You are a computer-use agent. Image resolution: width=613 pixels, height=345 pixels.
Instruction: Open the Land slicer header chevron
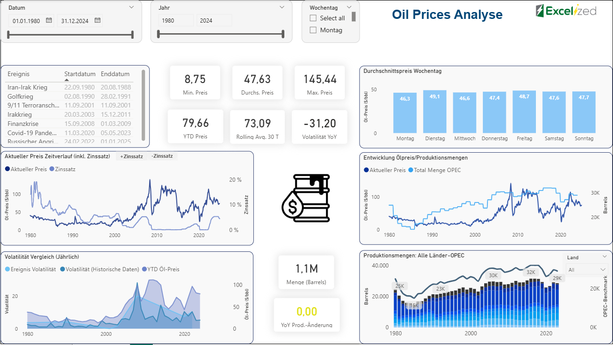point(605,257)
